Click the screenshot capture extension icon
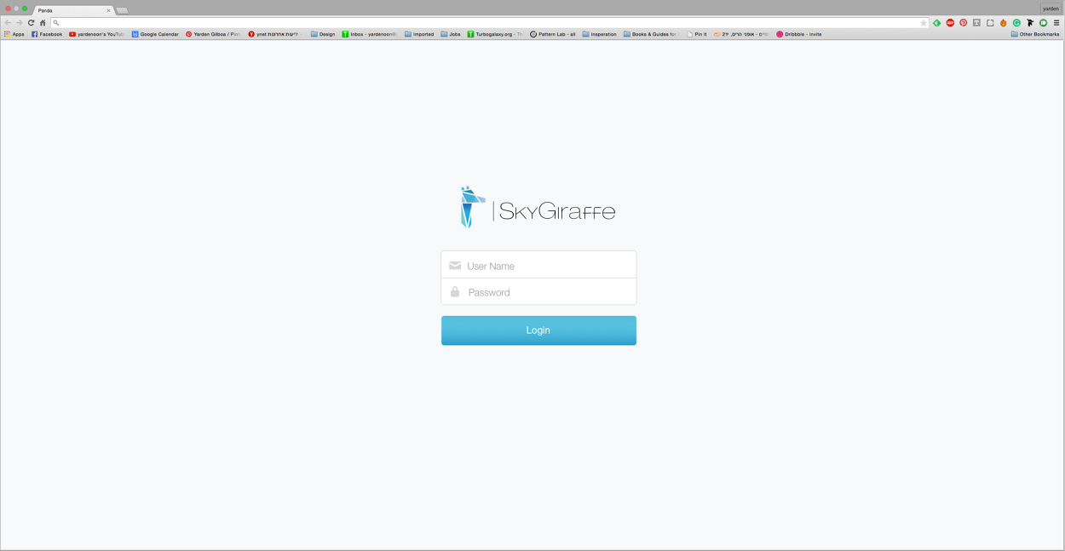This screenshot has width=1065, height=551. point(988,22)
